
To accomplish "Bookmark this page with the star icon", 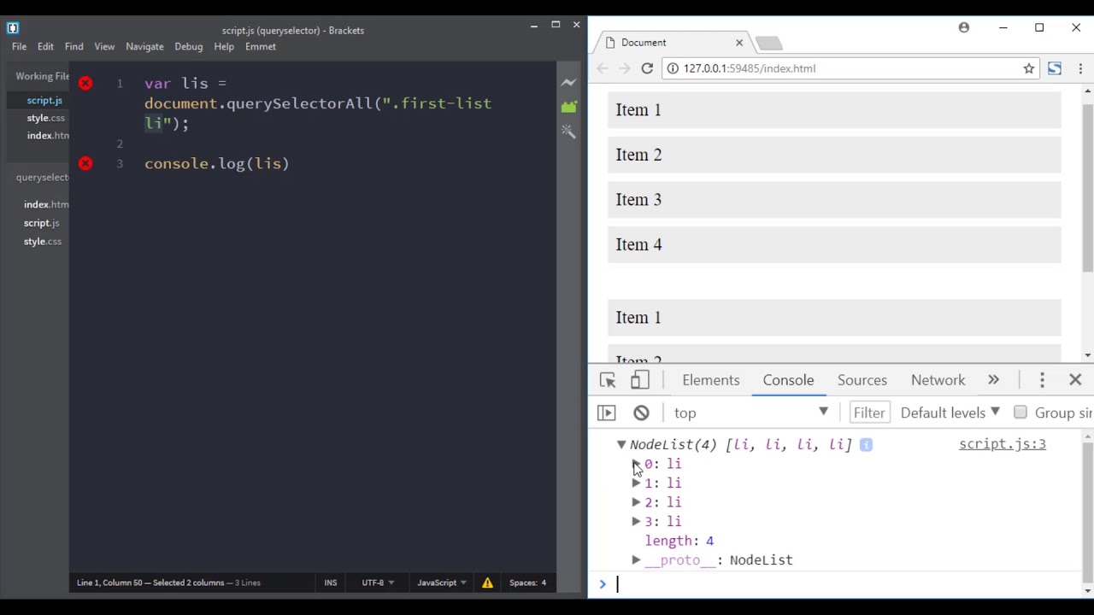I will (x=1029, y=68).
